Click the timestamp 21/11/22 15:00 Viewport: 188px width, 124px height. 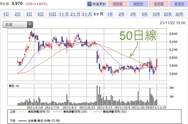[x=172, y=23]
